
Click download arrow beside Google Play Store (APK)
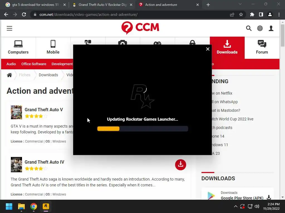tap(269, 197)
